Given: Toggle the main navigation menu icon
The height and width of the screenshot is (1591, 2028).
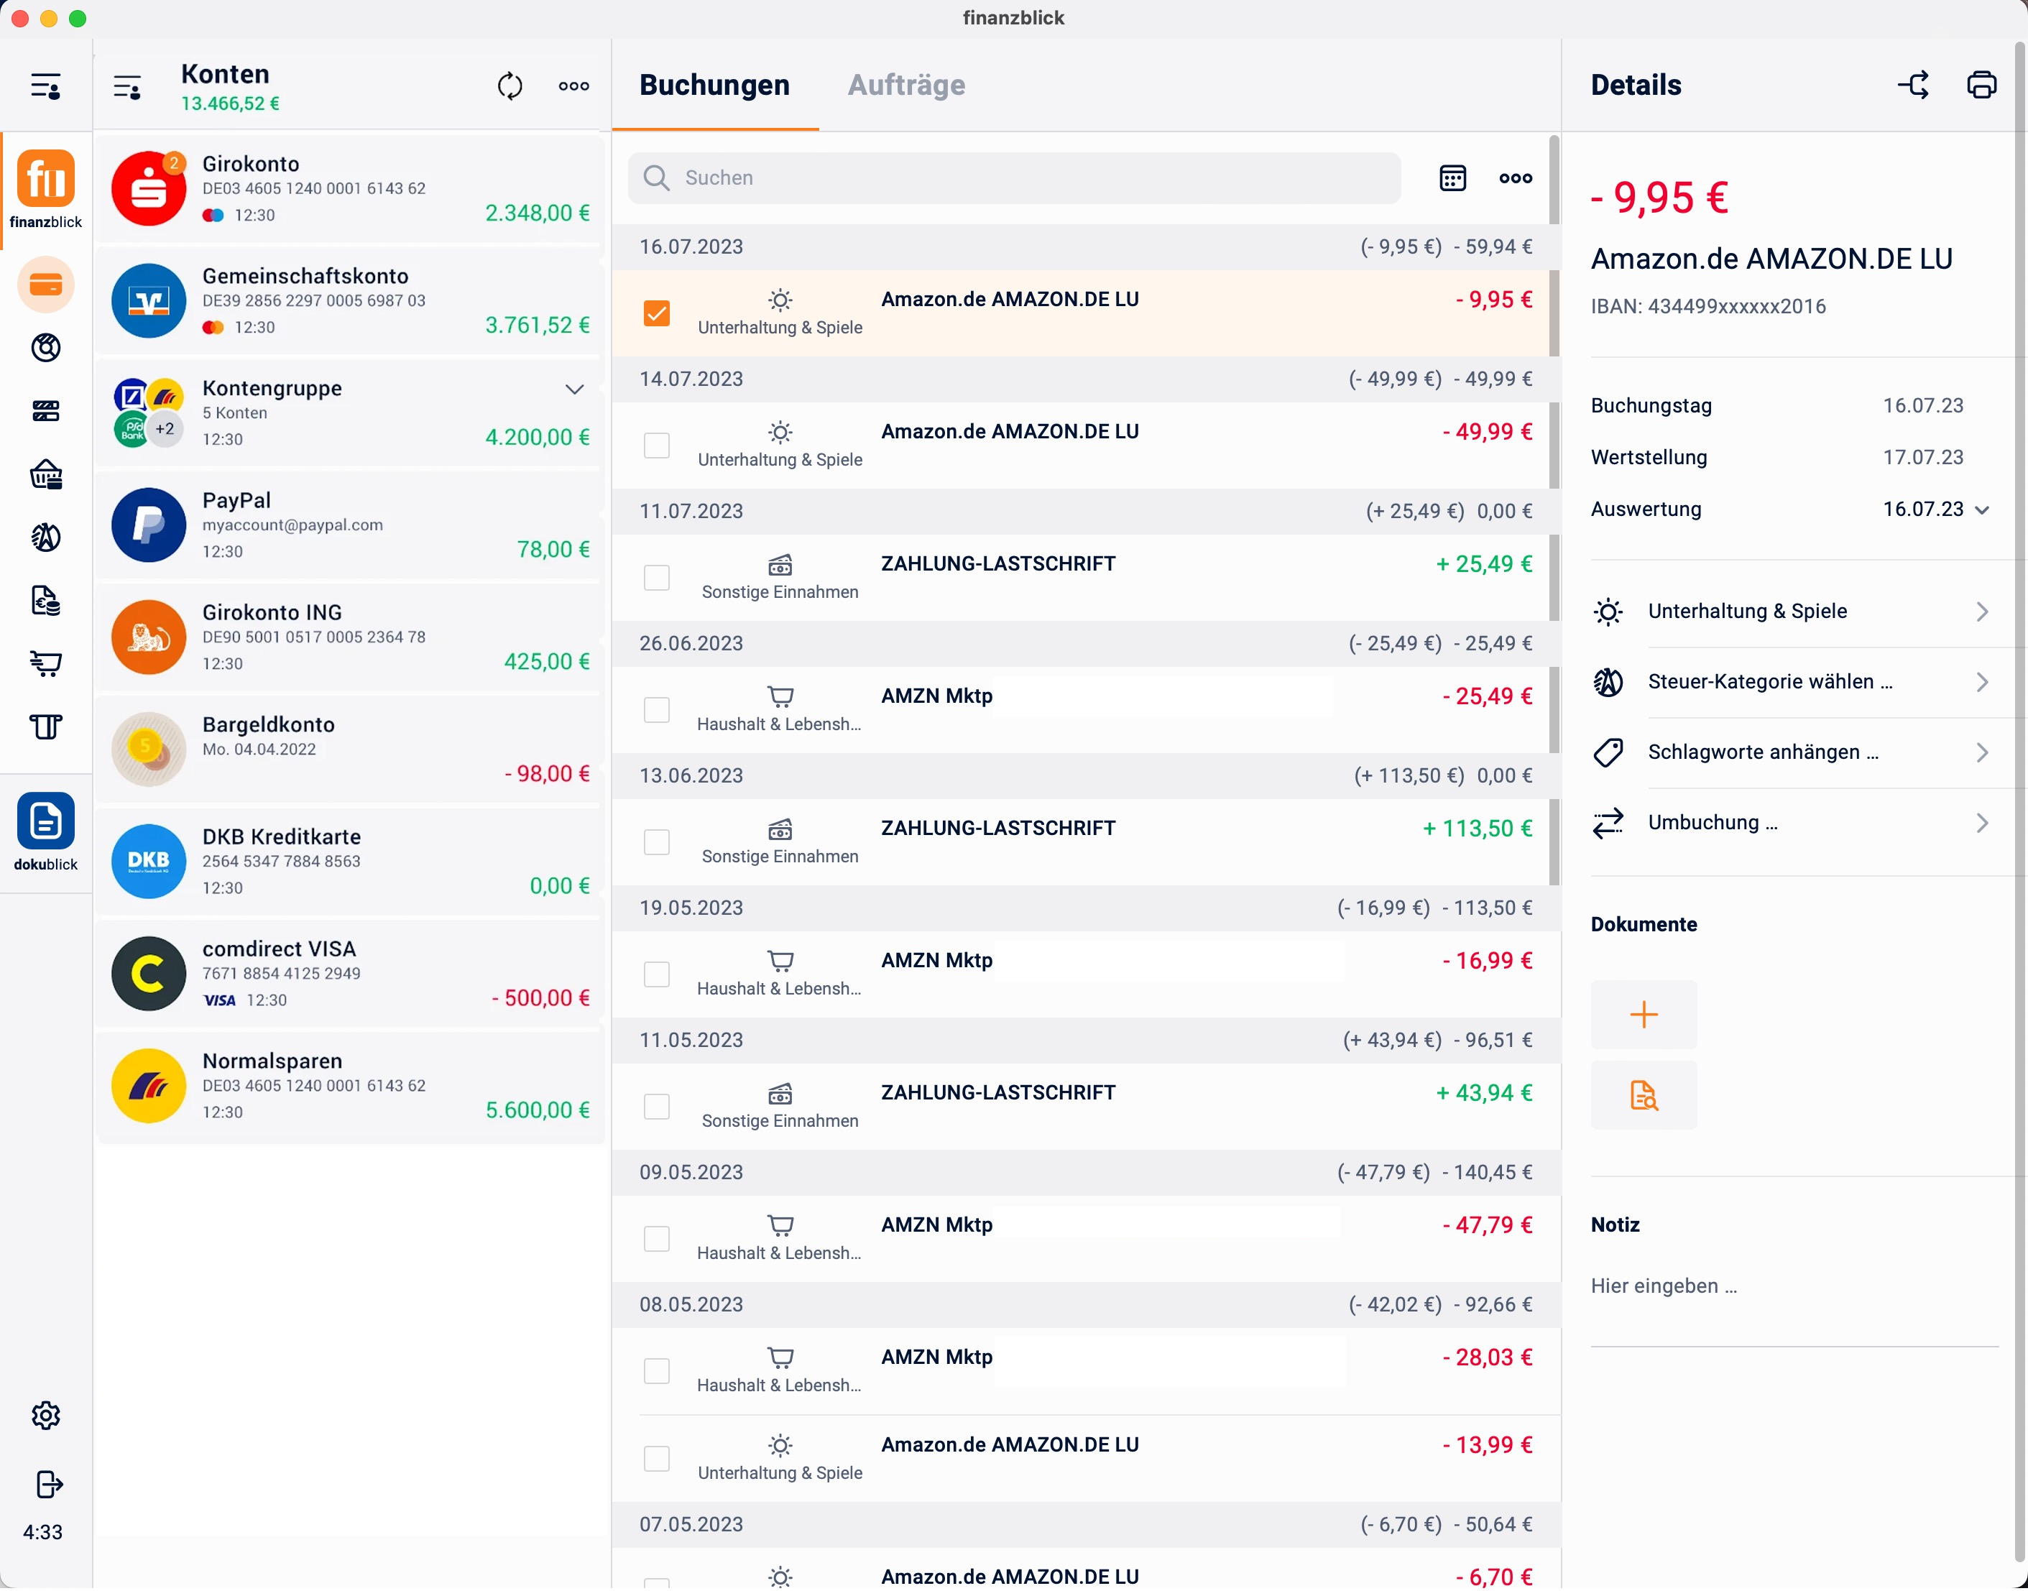Looking at the screenshot, I should [46, 87].
